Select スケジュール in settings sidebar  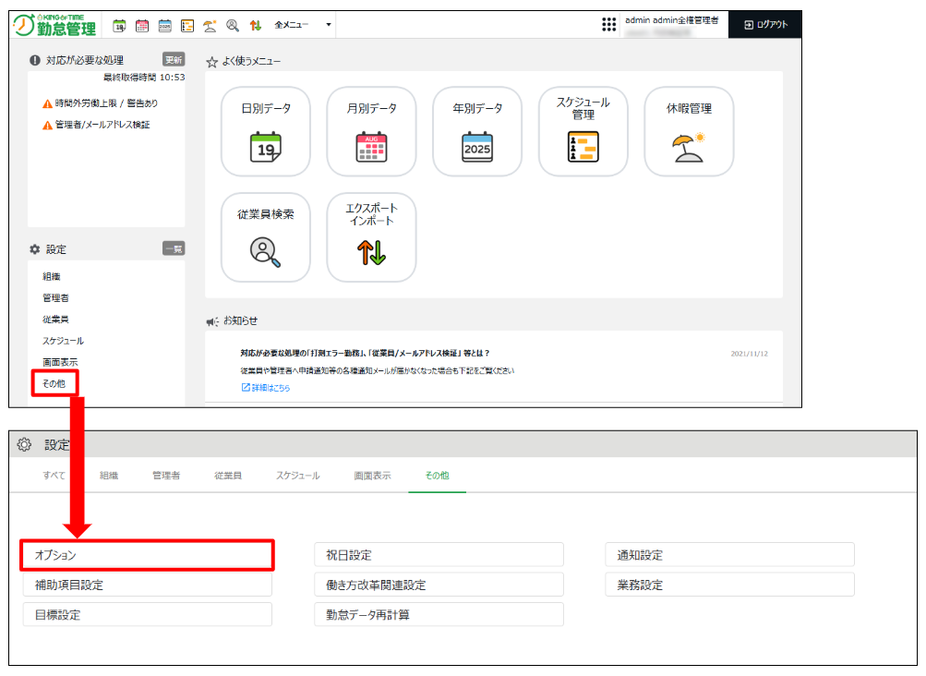point(63,341)
